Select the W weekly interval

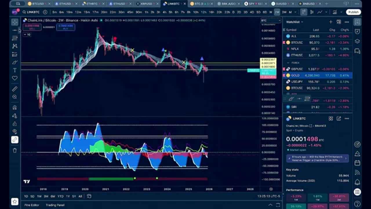[271, 12]
